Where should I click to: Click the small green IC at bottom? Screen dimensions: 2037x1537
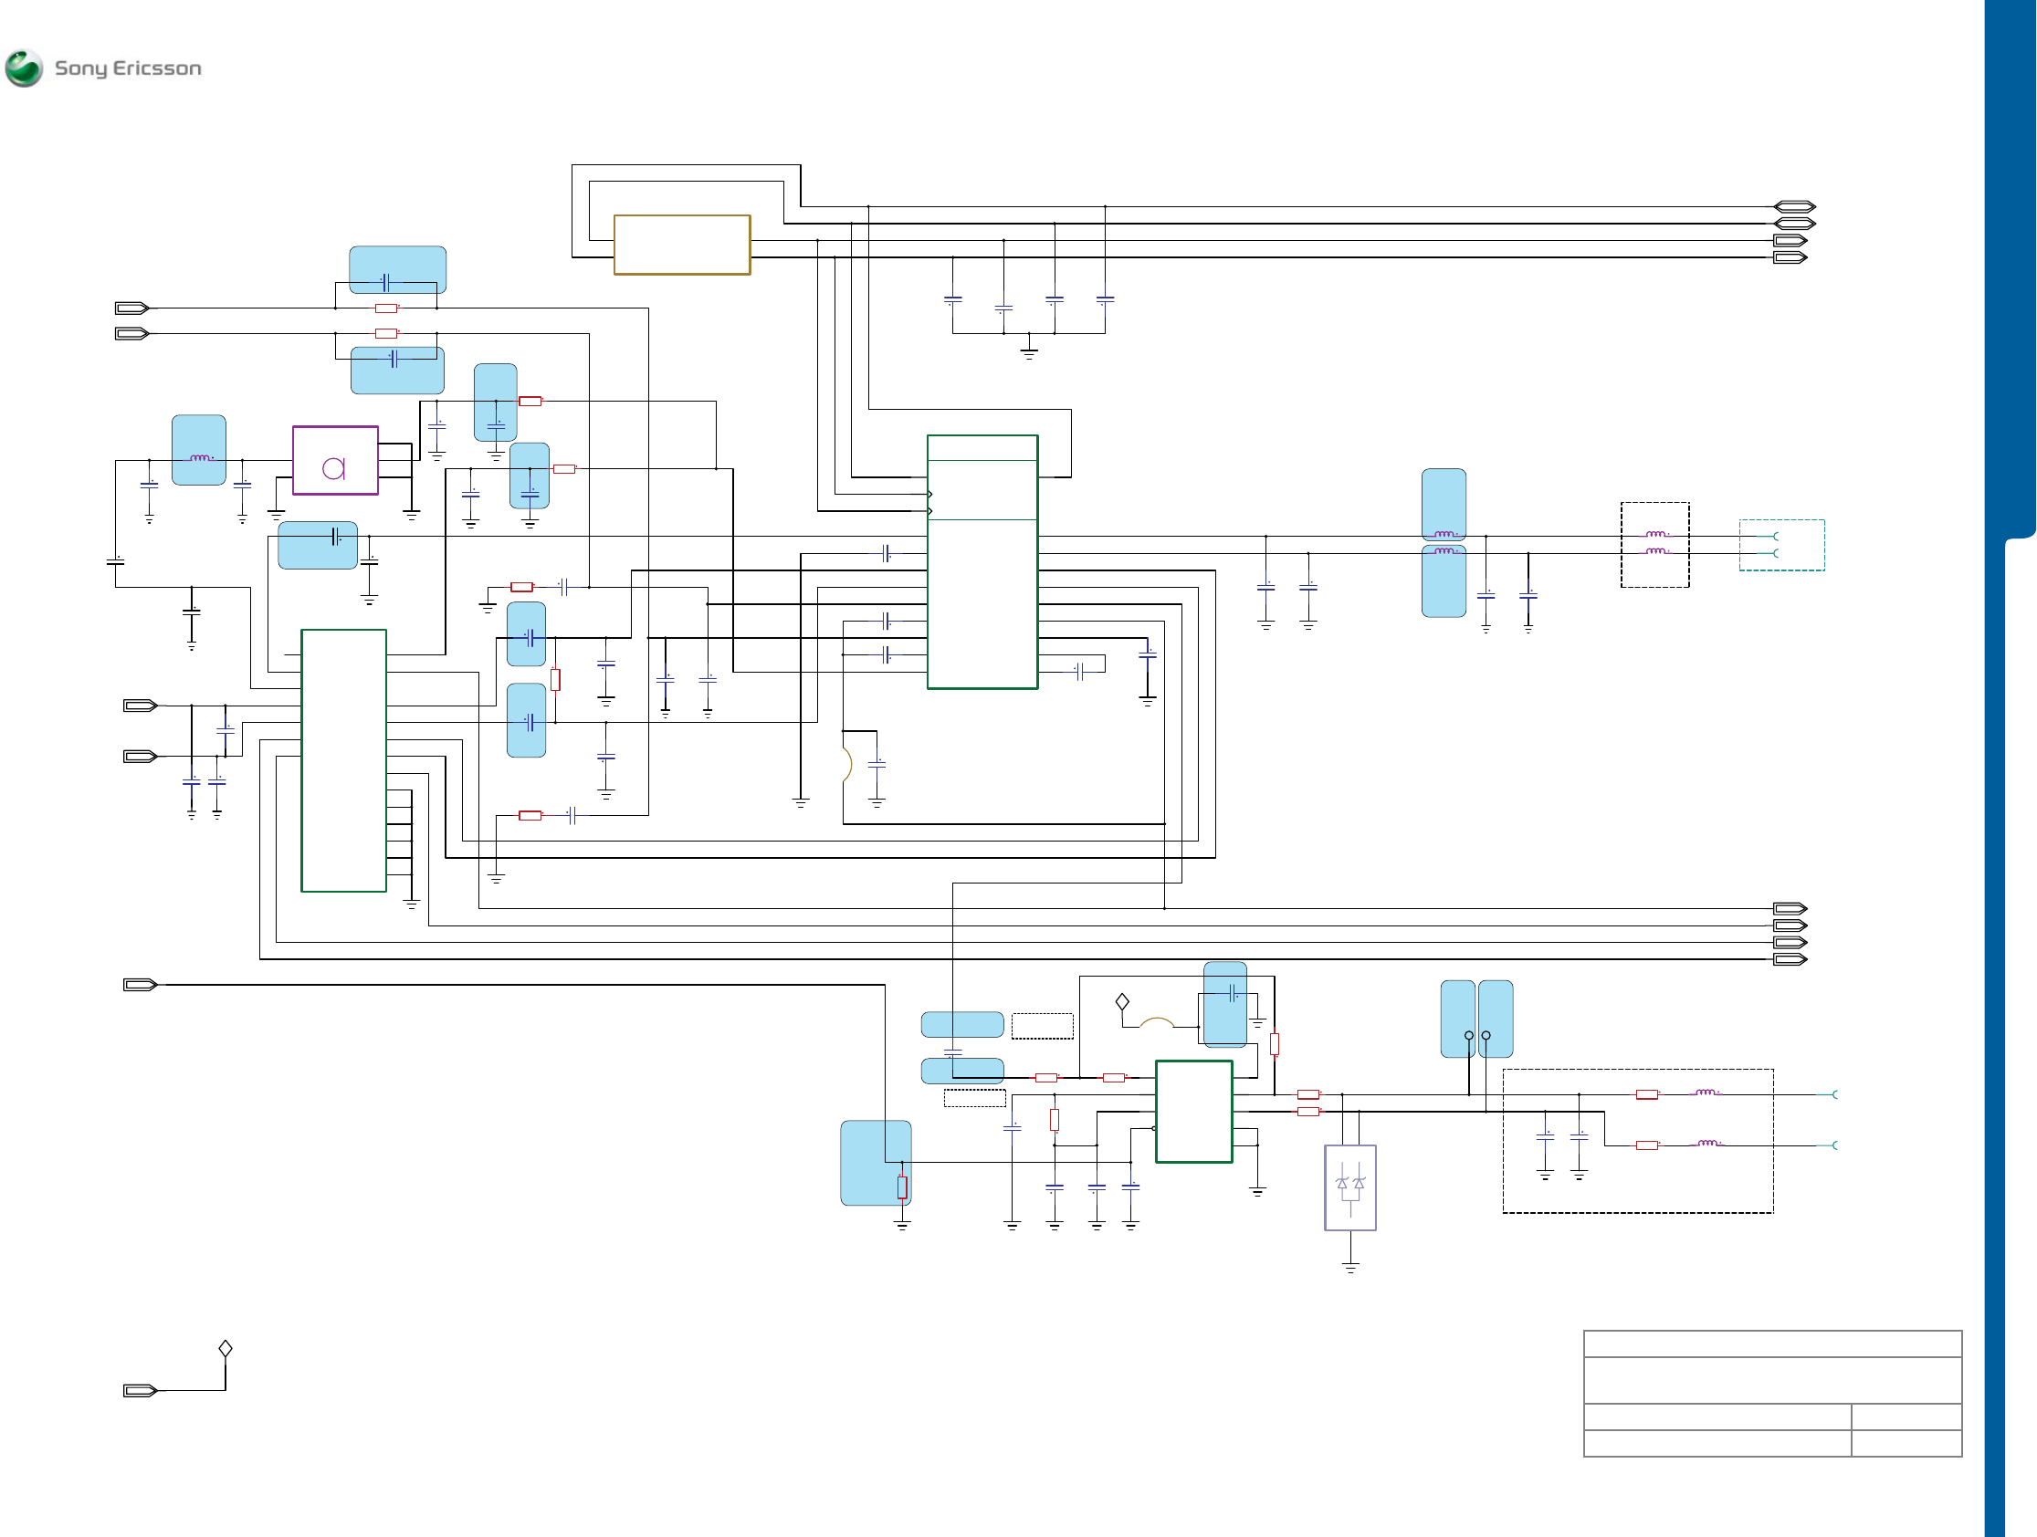1193,1111
